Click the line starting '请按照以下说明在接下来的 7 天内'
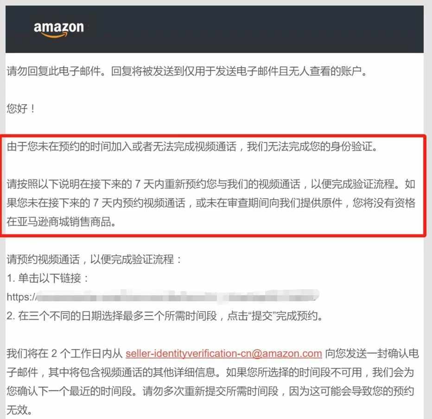This screenshot has width=432, height=419. pyautogui.click(x=211, y=184)
